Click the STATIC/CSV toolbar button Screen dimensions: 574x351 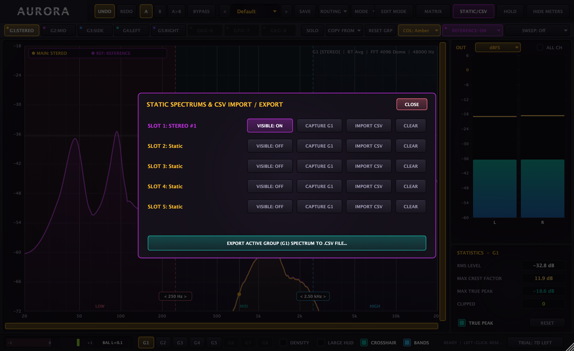(x=473, y=11)
